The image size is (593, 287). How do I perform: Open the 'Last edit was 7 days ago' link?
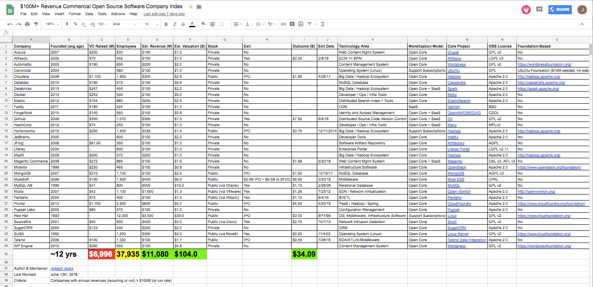coord(164,14)
